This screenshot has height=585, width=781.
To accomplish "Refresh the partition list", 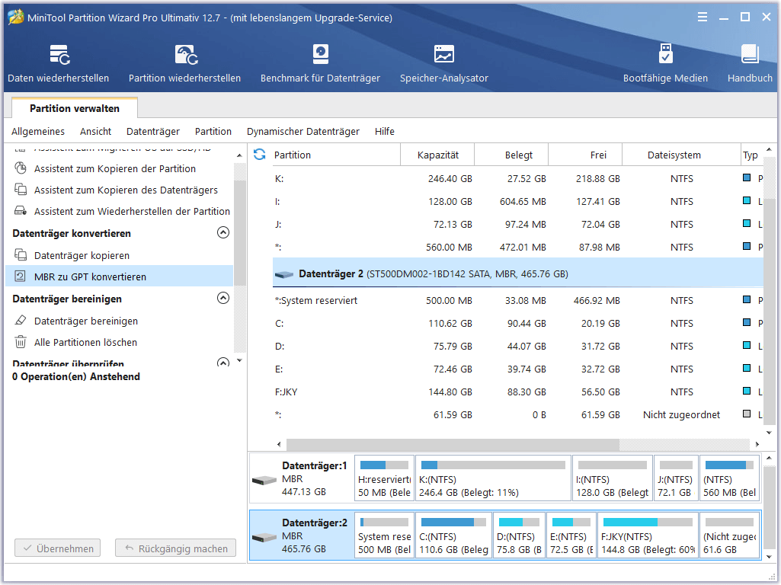I will (x=260, y=155).
